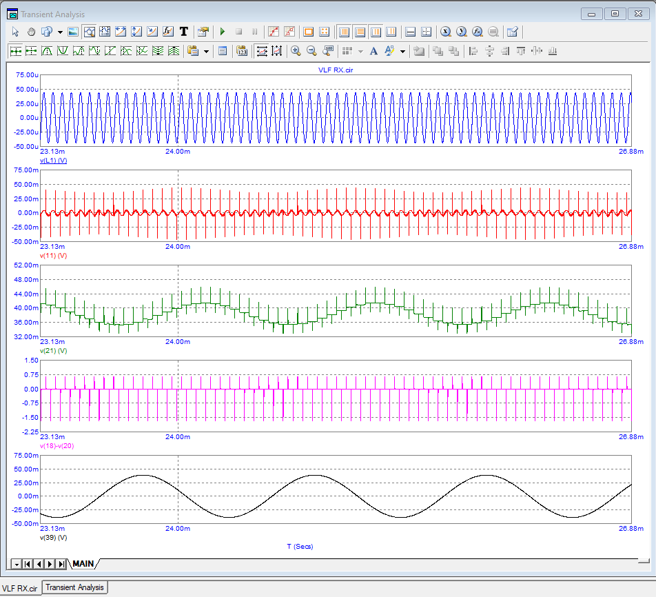The width and height of the screenshot is (656, 597).
Task: Click the Go to Y icon
Action: [462, 32]
